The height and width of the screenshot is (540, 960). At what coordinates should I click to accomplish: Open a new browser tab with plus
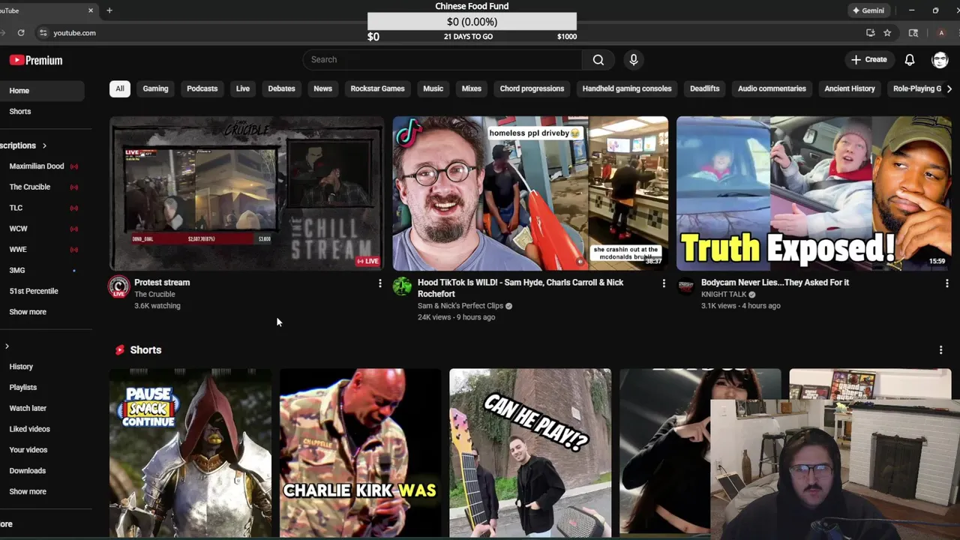[109, 10]
